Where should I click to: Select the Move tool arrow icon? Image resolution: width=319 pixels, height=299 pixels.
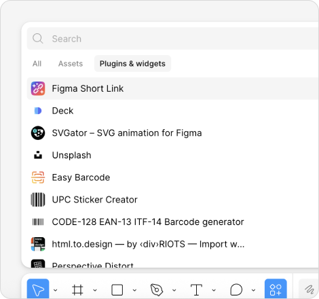point(38,289)
